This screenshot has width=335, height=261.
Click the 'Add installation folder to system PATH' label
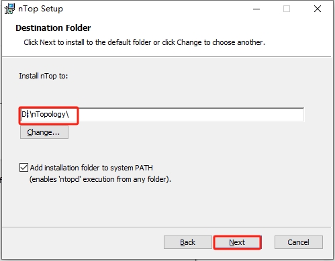[91, 168]
